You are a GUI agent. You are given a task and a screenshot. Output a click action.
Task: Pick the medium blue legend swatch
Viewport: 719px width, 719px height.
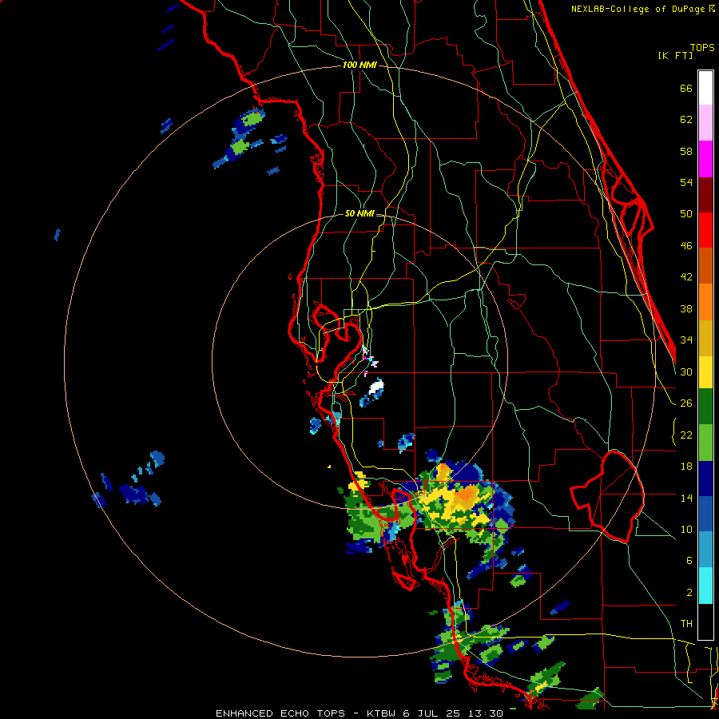705,514
